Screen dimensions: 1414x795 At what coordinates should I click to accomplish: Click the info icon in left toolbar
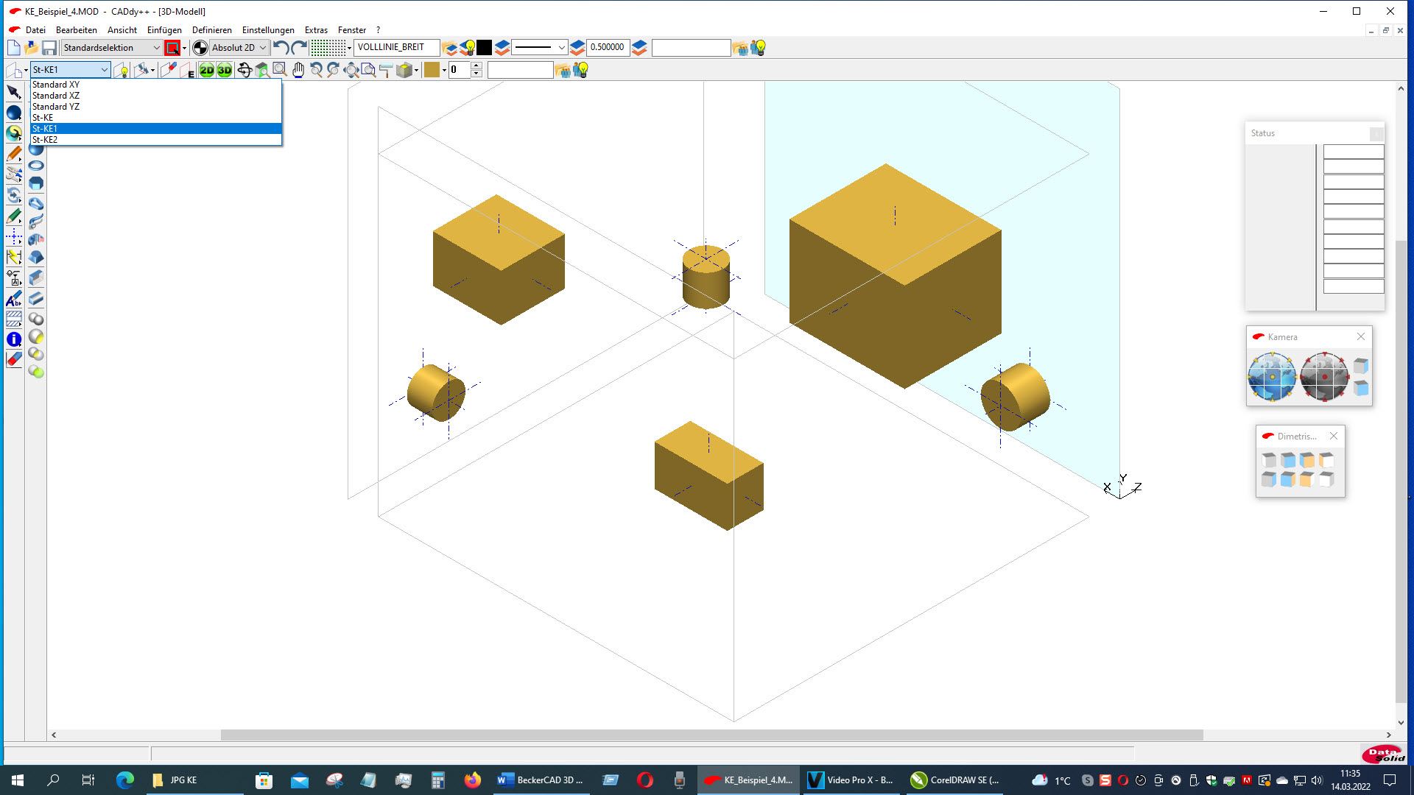click(14, 339)
